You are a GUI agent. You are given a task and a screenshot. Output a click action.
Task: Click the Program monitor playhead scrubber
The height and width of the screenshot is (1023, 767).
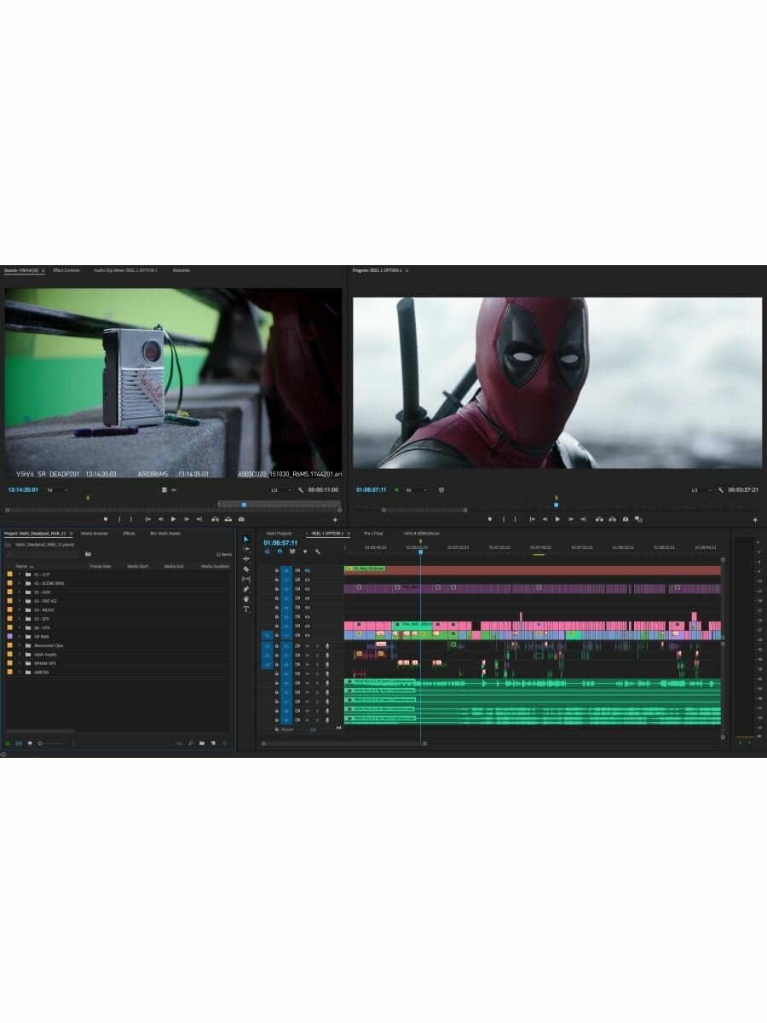pyautogui.click(x=557, y=505)
